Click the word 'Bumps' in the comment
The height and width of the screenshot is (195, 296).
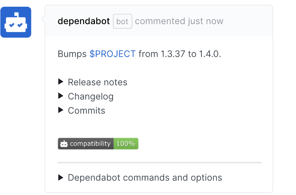coord(72,54)
